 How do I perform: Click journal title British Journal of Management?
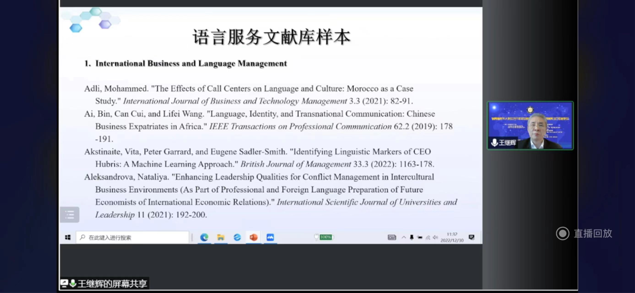[x=296, y=164]
